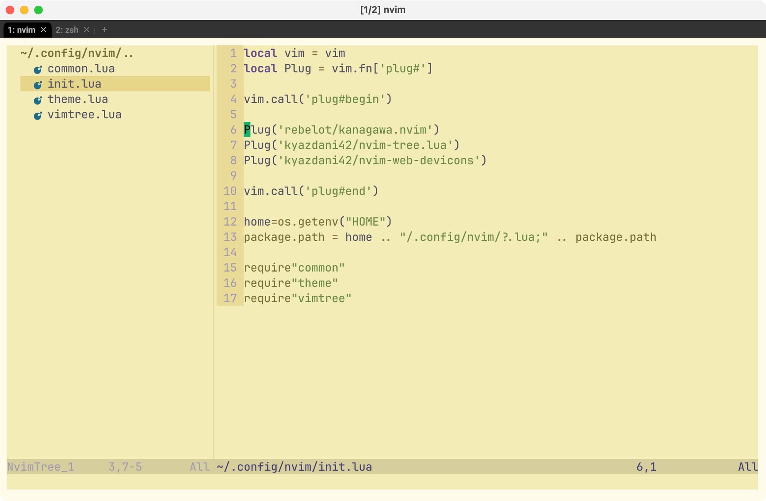Switch to the 2: zsh tab
Screen dimensions: 766x501
click(67, 29)
